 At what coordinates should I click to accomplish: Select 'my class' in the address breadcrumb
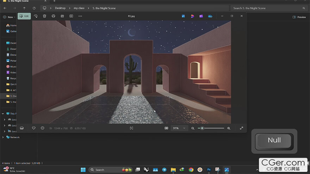[x=79, y=8]
